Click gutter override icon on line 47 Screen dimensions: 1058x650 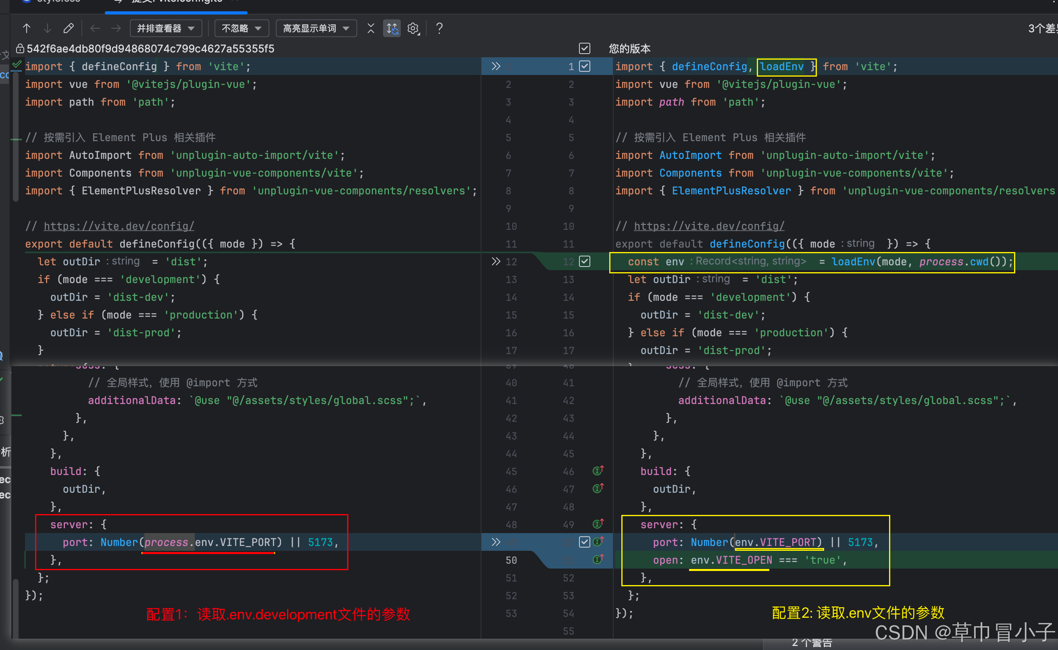[598, 488]
